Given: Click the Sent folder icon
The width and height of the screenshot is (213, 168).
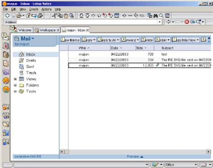Looking at the screenshot, I should click(22, 66).
